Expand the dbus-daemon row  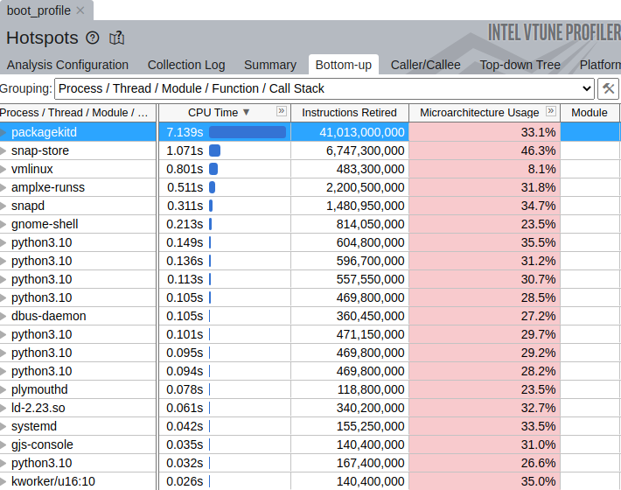tap(3, 316)
